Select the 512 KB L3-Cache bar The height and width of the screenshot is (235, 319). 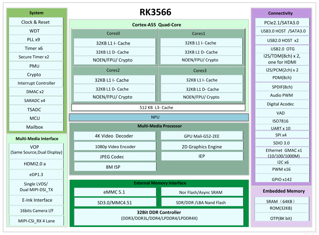(x=158, y=108)
